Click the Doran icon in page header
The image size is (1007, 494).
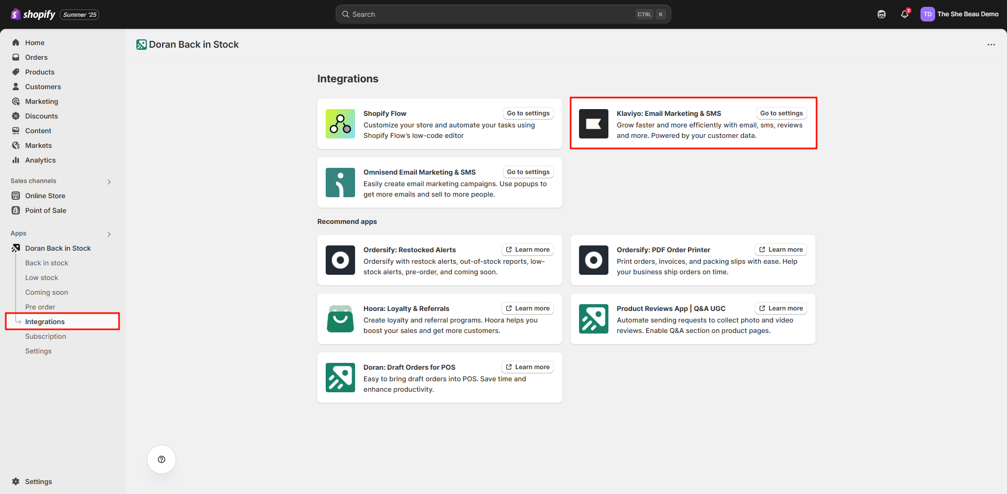point(142,45)
